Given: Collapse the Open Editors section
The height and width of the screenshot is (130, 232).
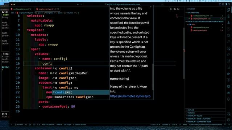Looking at the screenshot, I should (205, 13).
